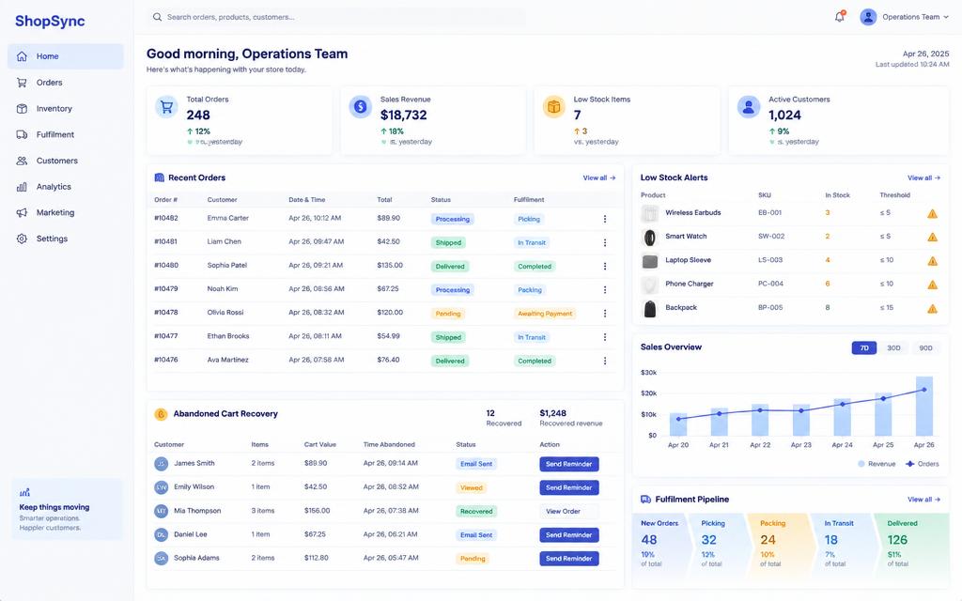
Task: Click the Active Customers person icon
Action: pyautogui.click(x=748, y=107)
